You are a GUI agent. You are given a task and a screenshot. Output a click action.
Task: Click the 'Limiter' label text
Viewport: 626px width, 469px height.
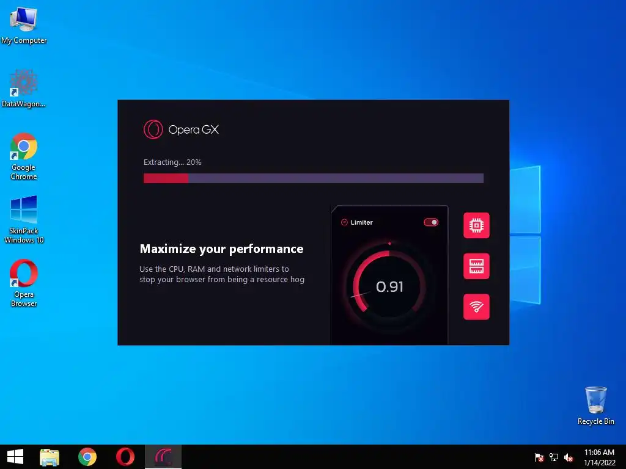pos(362,222)
